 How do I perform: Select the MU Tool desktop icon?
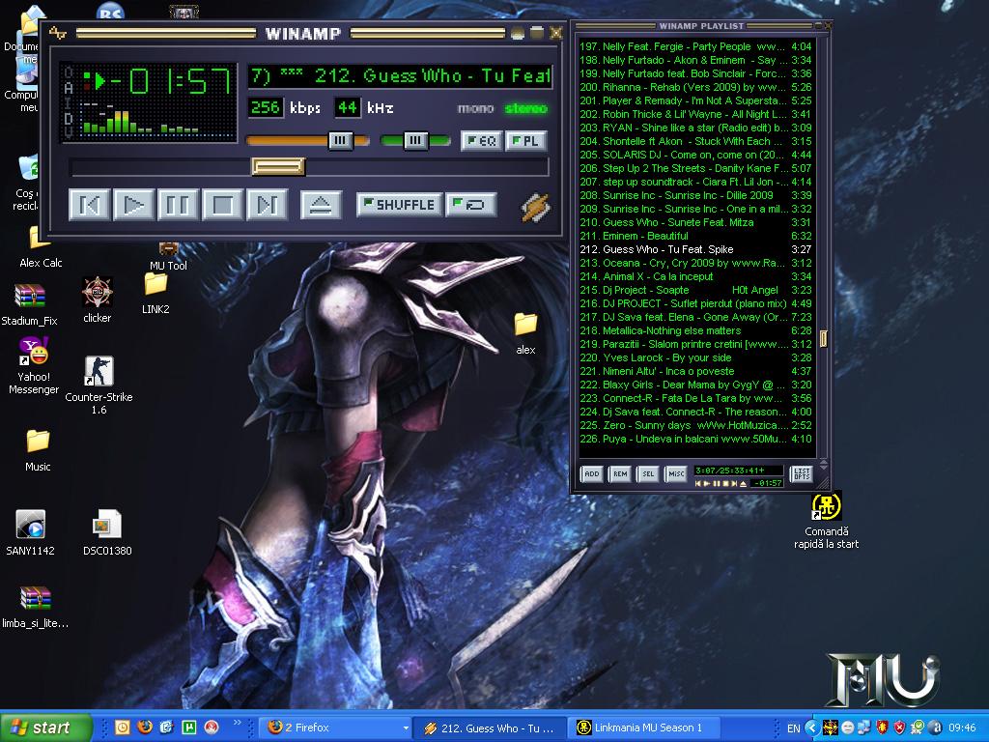pos(168,257)
